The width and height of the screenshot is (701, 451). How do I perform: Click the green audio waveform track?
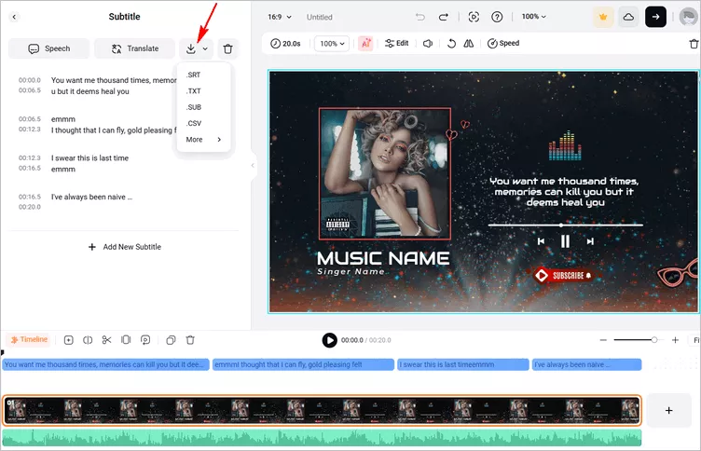pos(322,438)
